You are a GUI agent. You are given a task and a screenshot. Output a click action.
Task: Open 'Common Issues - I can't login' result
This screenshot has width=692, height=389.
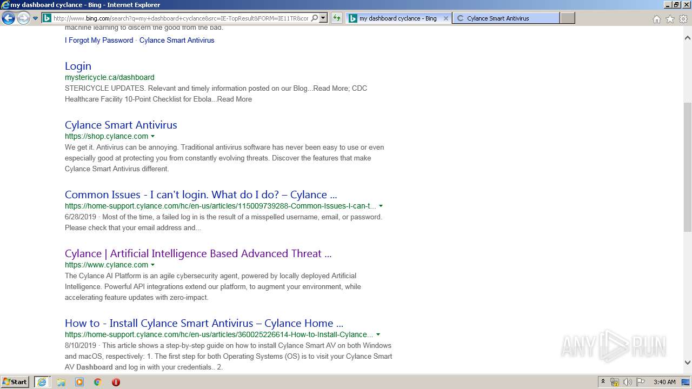201,194
